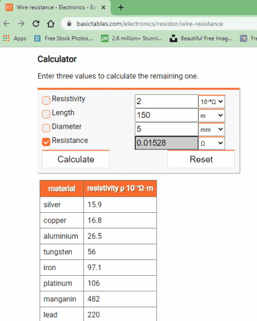The width and height of the screenshot is (257, 321).
Task: Reload the page with refresh icon
Action: [x=36, y=24]
